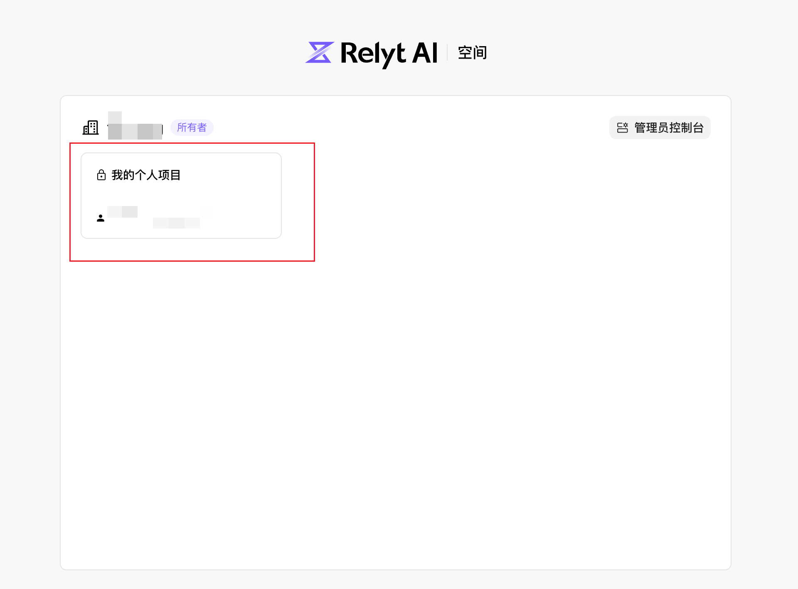Click the person icon in project card
This screenshot has width=798, height=589.
pyautogui.click(x=101, y=218)
